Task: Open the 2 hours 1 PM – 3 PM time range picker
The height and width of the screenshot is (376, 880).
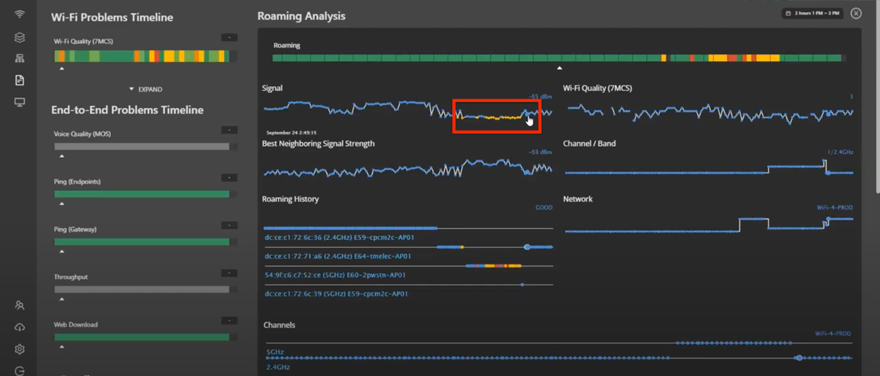Action: coord(812,13)
